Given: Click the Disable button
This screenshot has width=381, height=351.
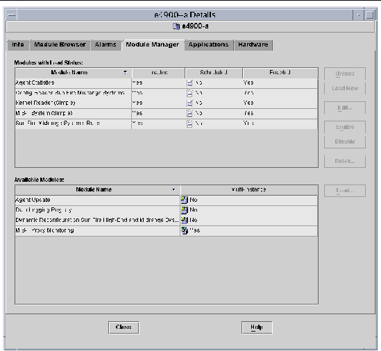Looking at the screenshot, I should coord(344,142).
